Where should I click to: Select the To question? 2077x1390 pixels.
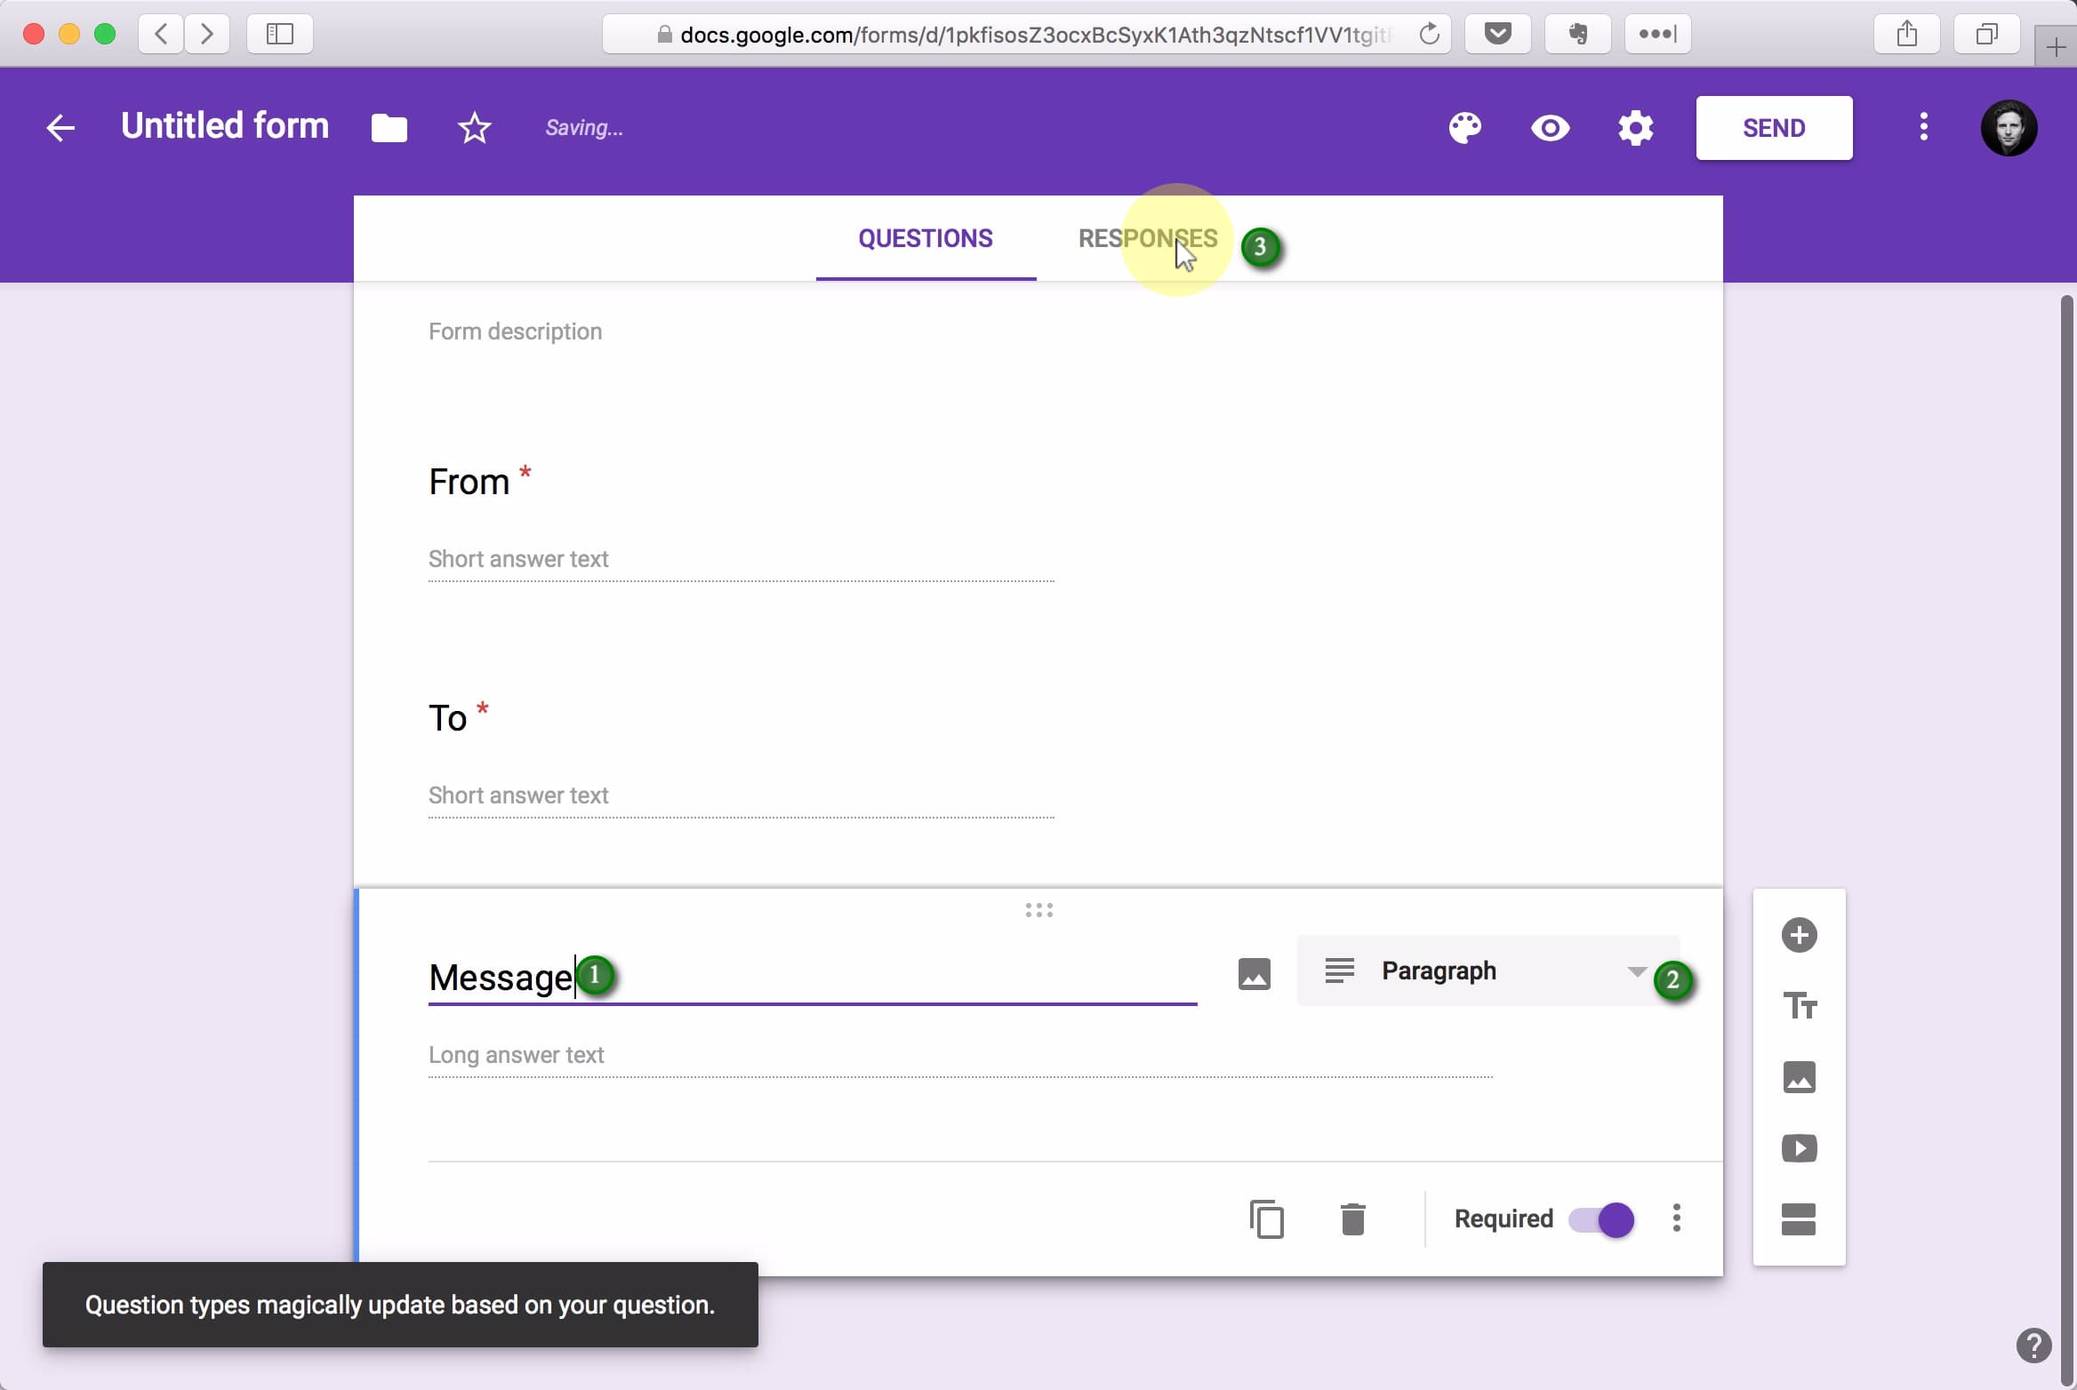point(447,718)
